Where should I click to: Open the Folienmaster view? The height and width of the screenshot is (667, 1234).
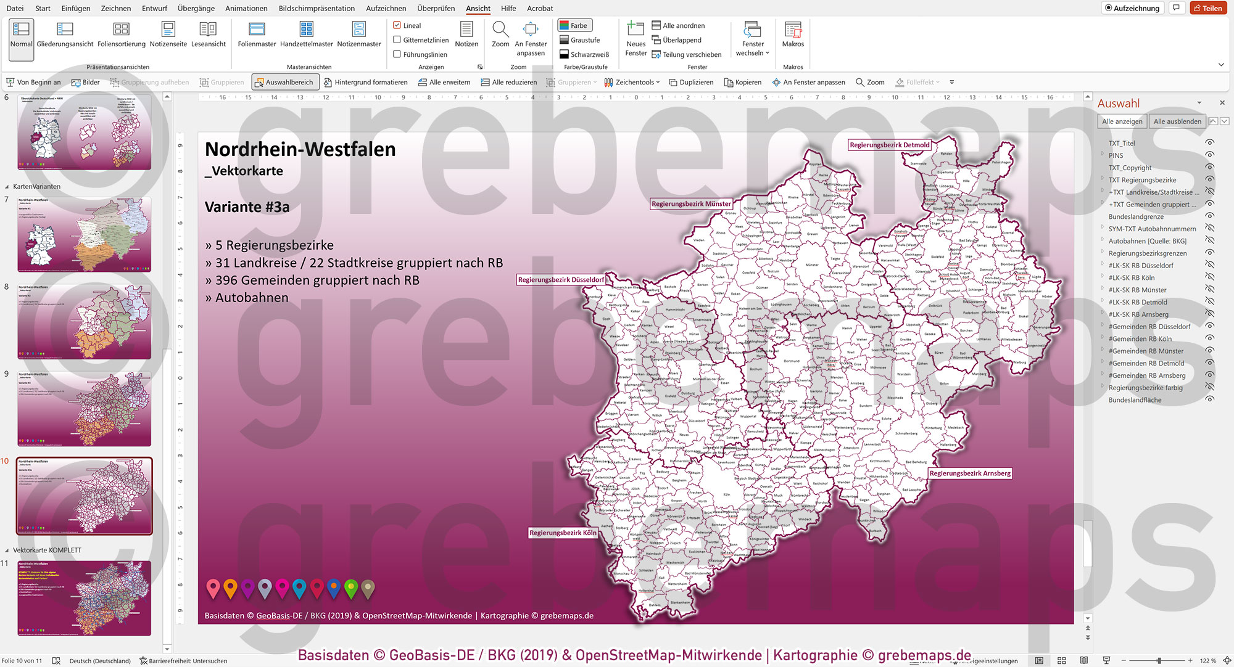coord(256,34)
